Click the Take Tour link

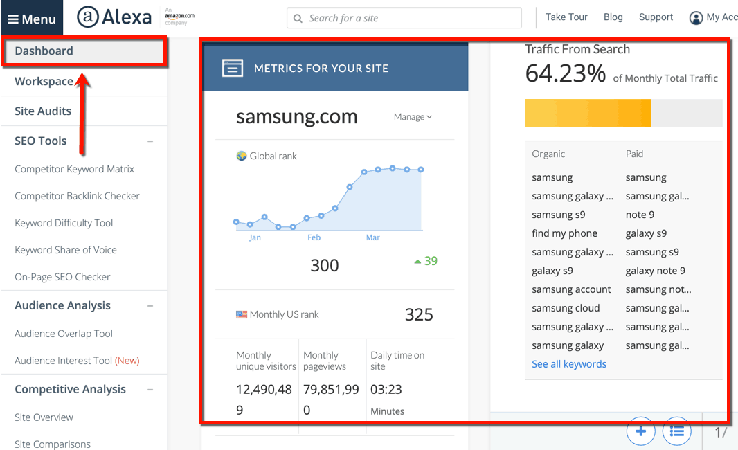point(566,17)
